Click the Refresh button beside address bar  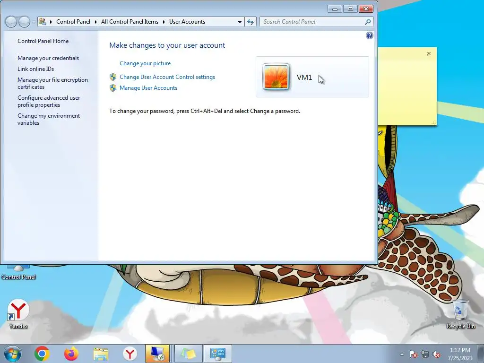(x=251, y=22)
